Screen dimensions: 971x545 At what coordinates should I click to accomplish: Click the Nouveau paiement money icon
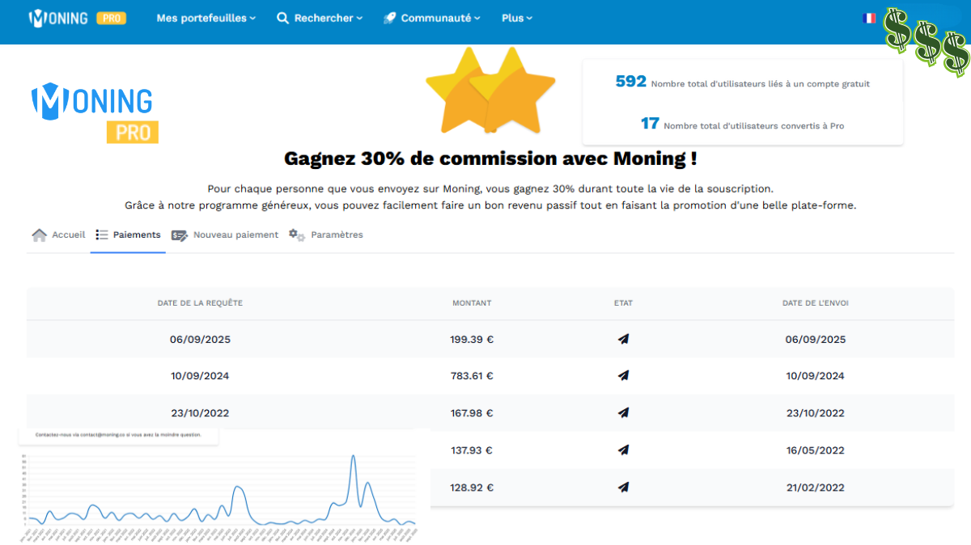coord(179,235)
